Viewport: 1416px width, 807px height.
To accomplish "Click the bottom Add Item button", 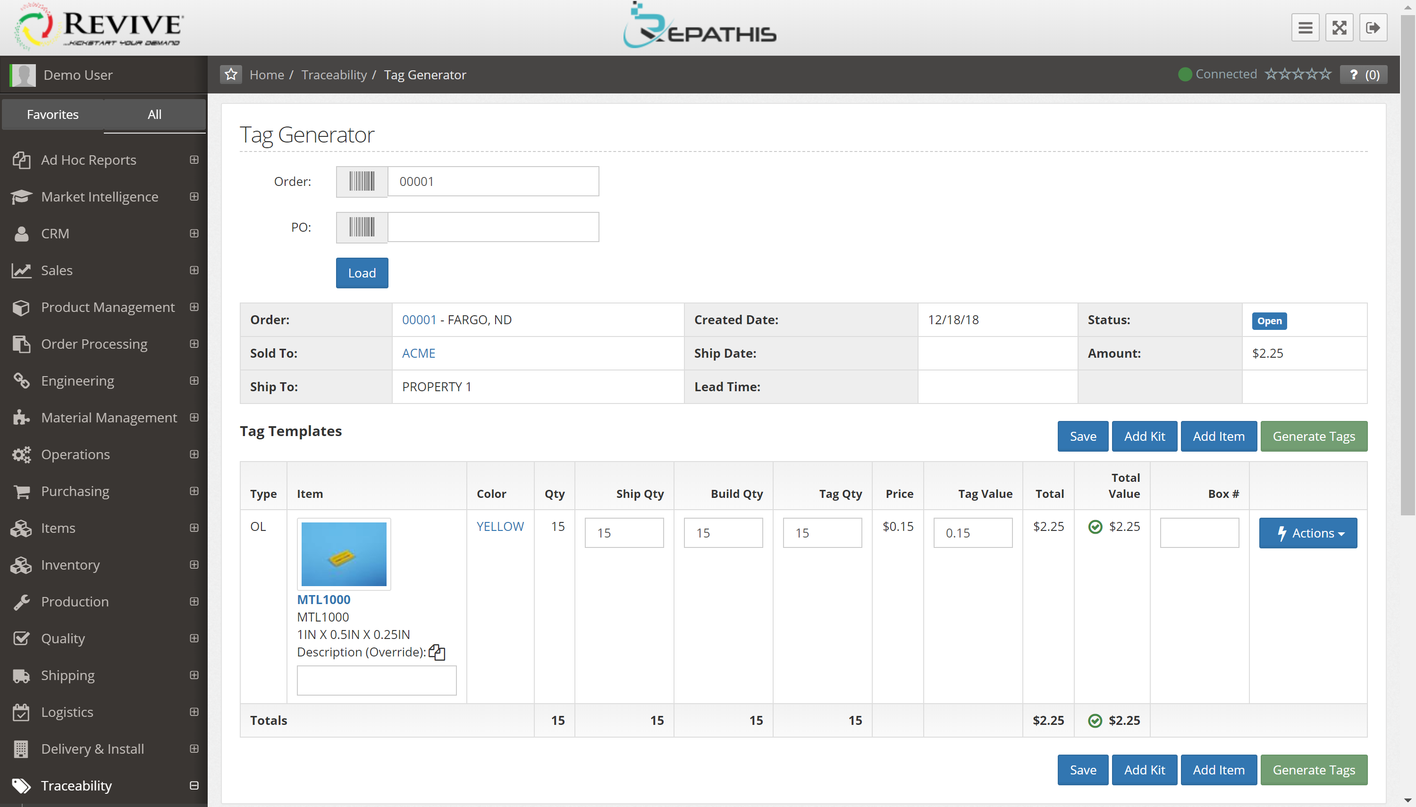I will [1219, 770].
